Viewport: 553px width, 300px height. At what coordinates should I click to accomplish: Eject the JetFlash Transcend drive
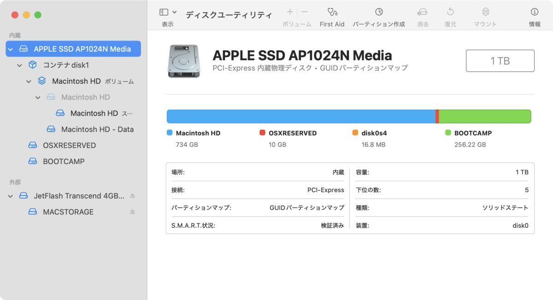[x=133, y=196]
